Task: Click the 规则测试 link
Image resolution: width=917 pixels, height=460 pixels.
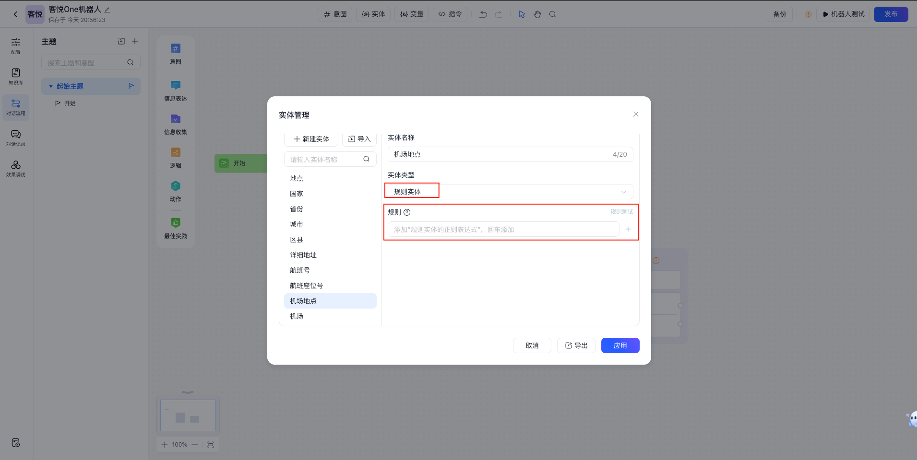Action: coord(621,212)
